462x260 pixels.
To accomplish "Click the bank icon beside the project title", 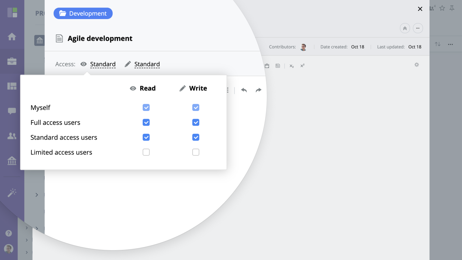I will 40,40.
